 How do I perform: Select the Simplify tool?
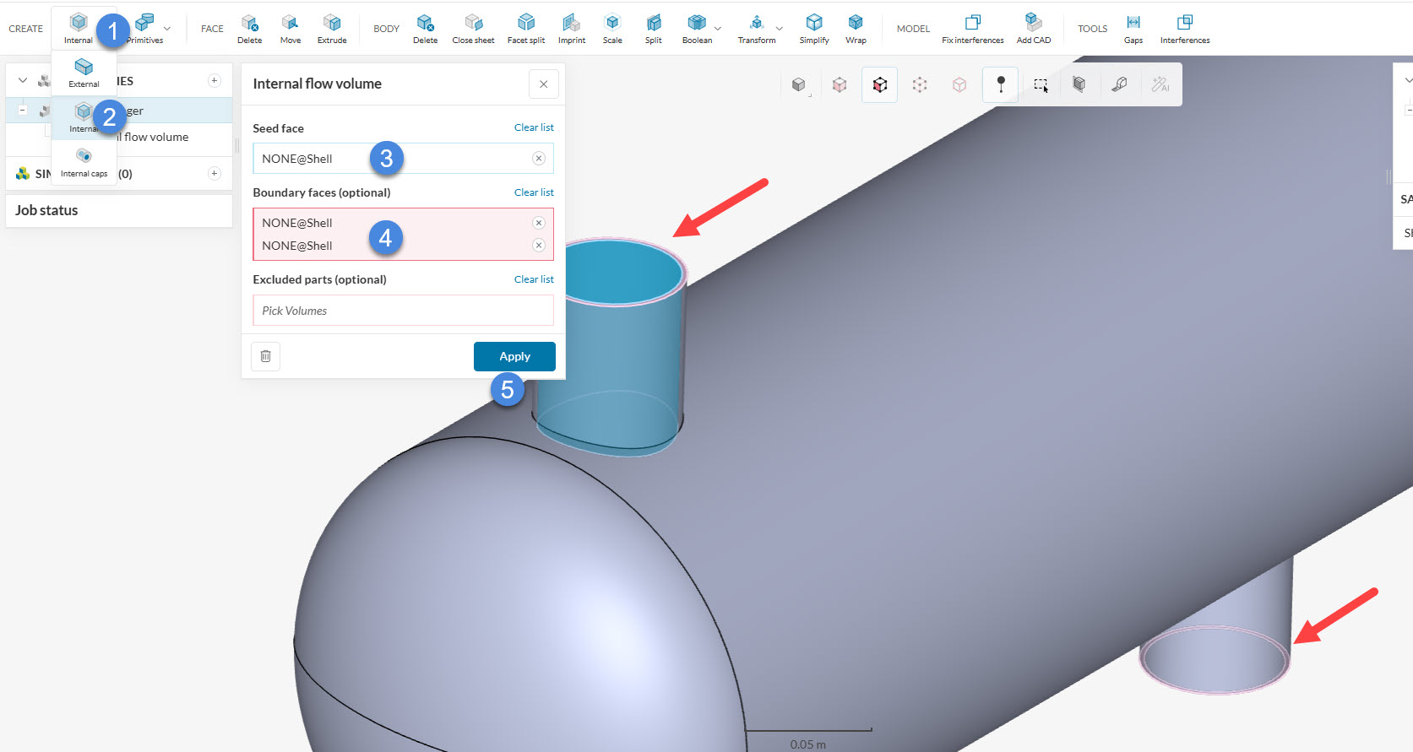click(813, 28)
